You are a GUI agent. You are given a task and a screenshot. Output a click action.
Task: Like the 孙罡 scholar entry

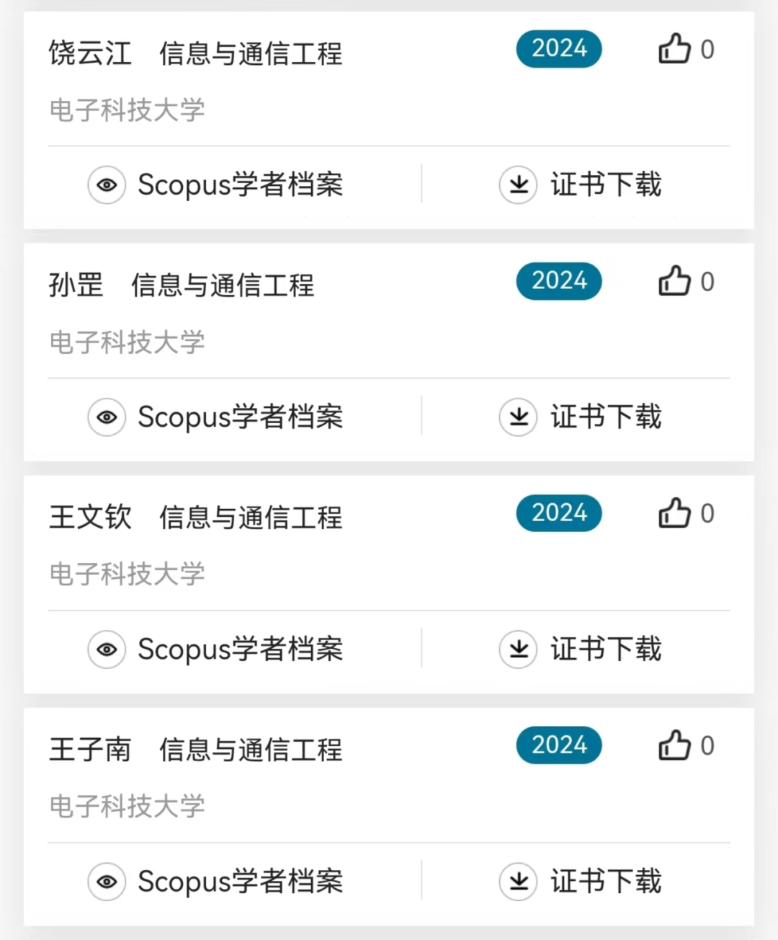pos(675,281)
